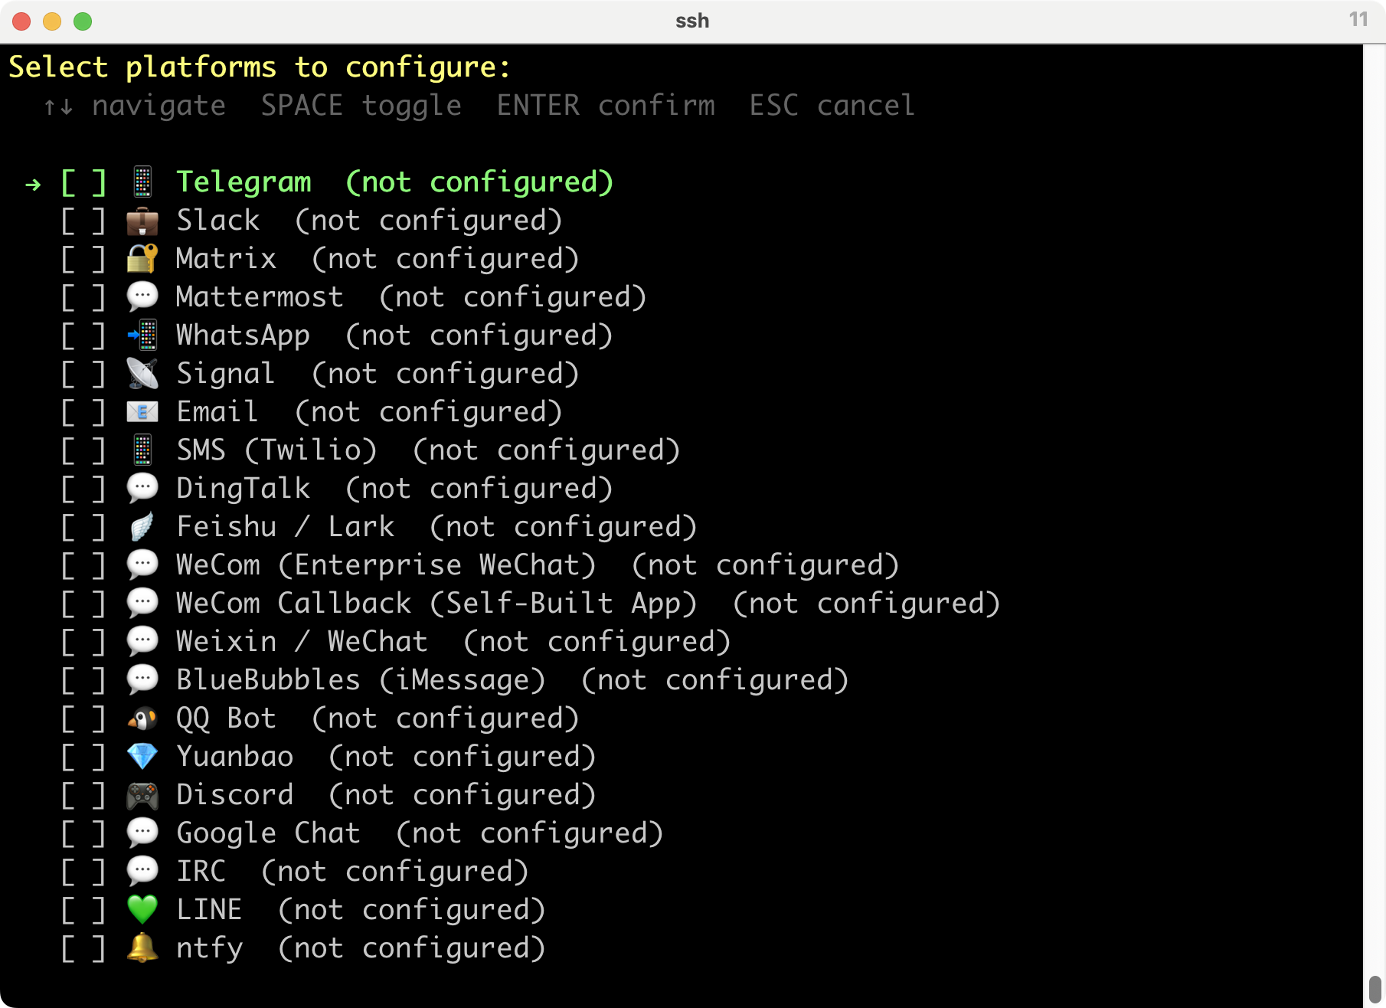Click the phone icon beside Telegram
Screen dimensions: 1386x1008
pos(142,182)
